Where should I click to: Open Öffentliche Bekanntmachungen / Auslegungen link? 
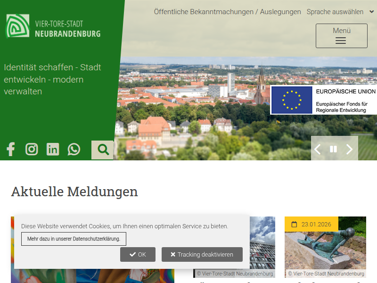[227, 12]
